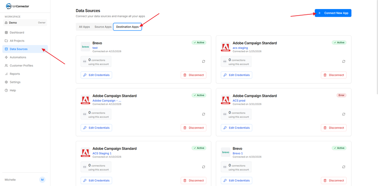This screenshot has height=186, width=378.
Task: Edit Credentials for ACS Staging 1
Action: (97, 181)
